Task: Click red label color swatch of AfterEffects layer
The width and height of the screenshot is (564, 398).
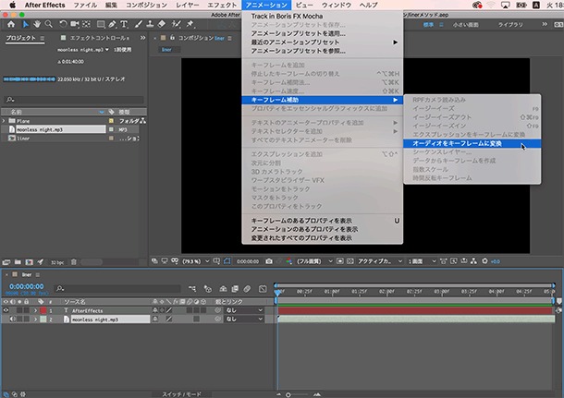Action: pyautogui.click(x=43, y=310)
